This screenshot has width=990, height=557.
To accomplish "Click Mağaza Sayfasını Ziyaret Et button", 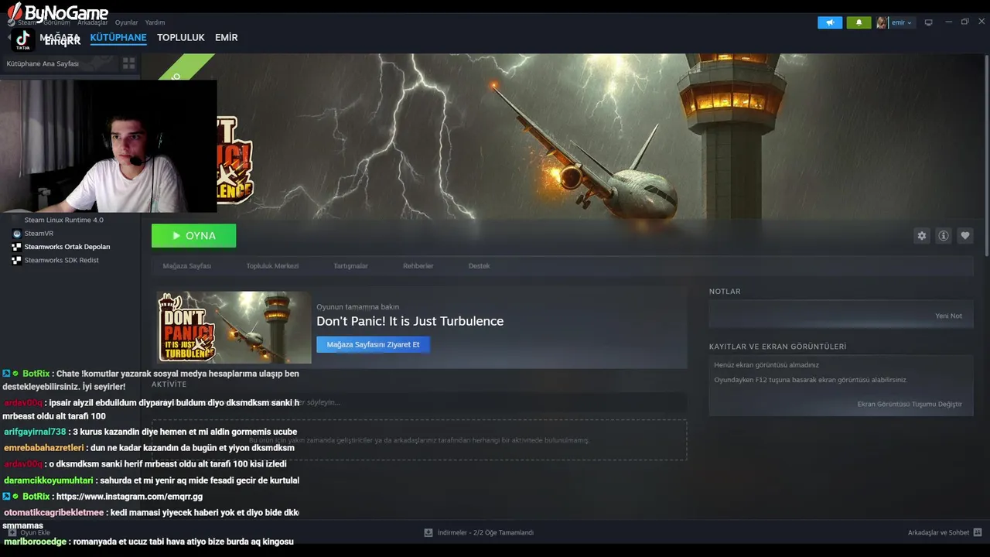I will [373, 344].
